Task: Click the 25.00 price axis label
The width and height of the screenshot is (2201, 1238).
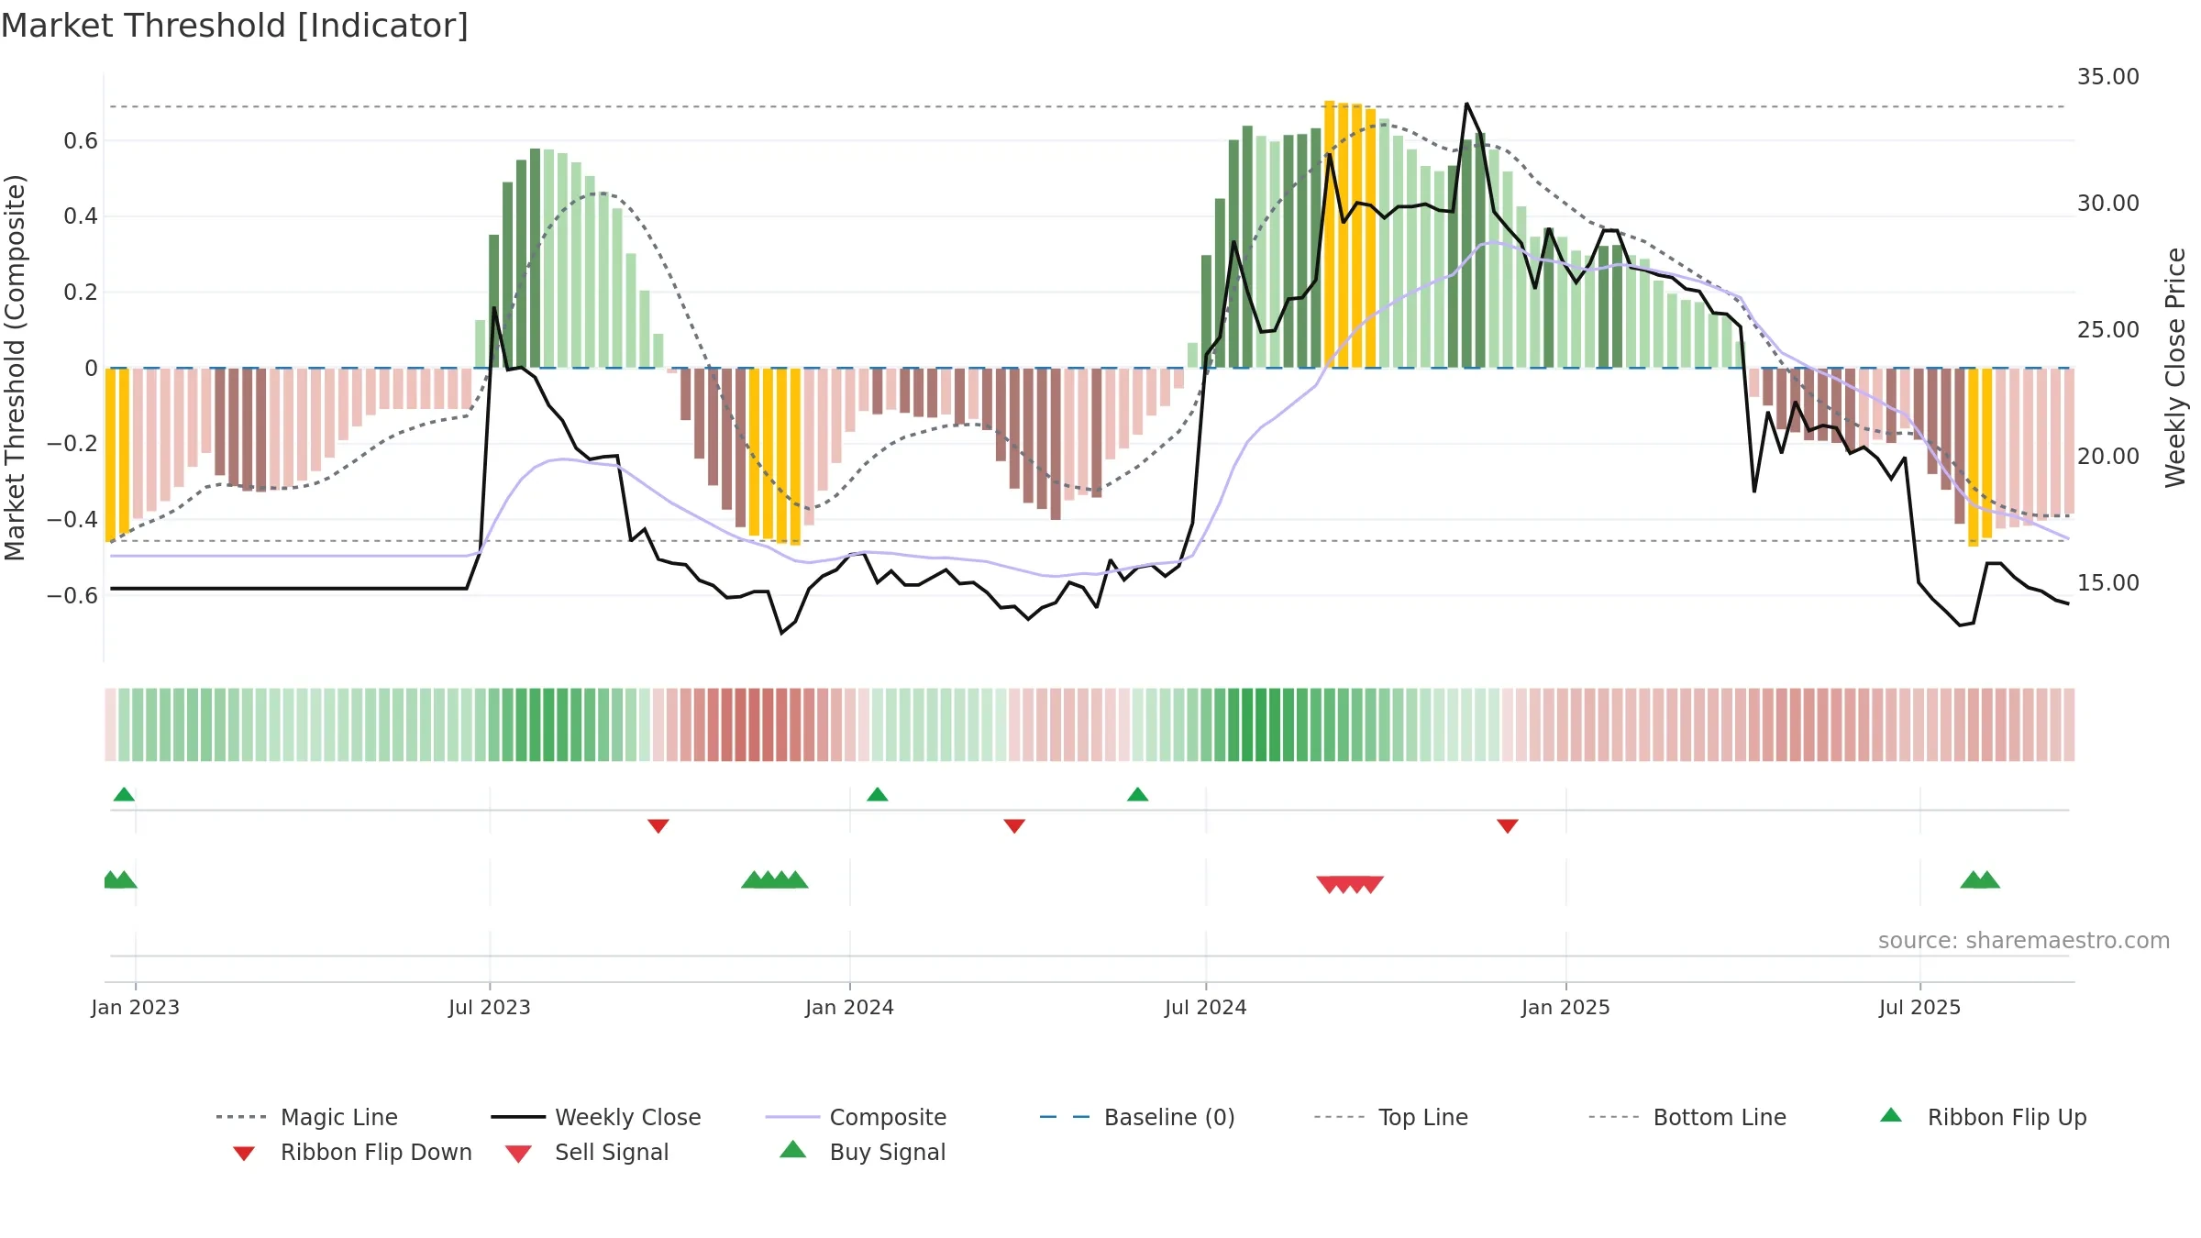Action: click(x=2107, y=330)
